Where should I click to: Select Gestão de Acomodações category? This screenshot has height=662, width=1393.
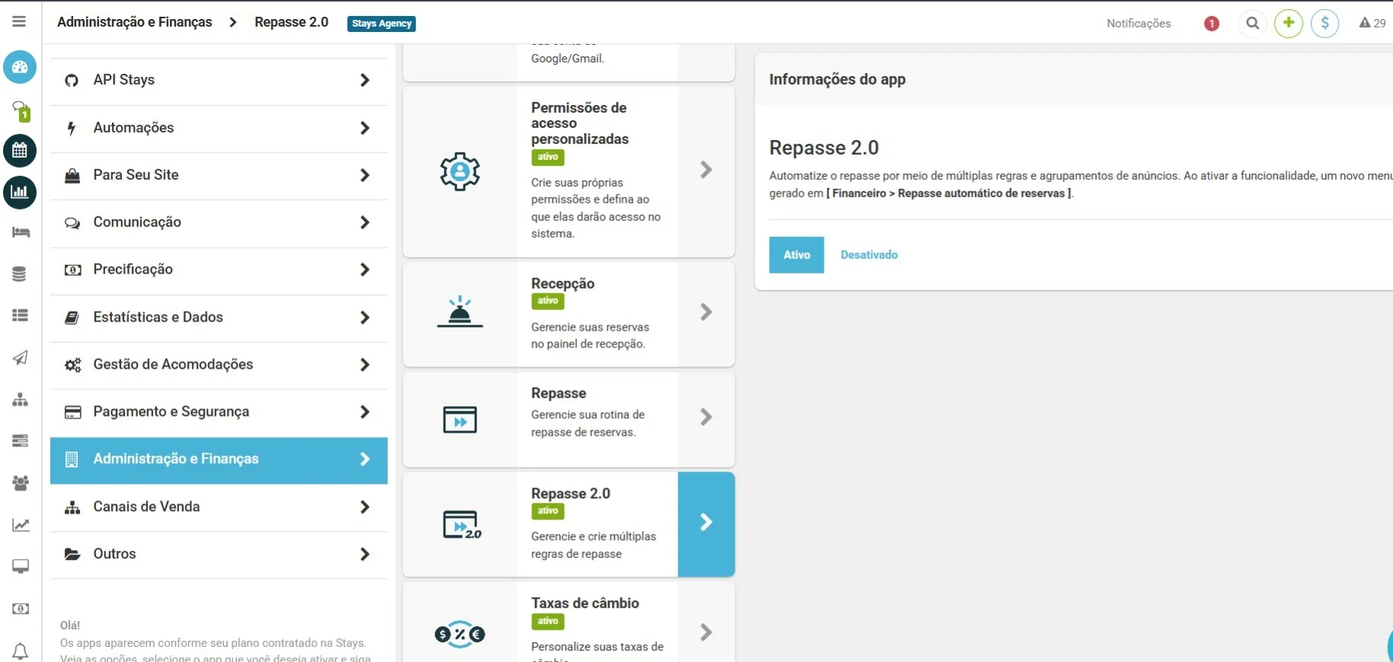219,365
